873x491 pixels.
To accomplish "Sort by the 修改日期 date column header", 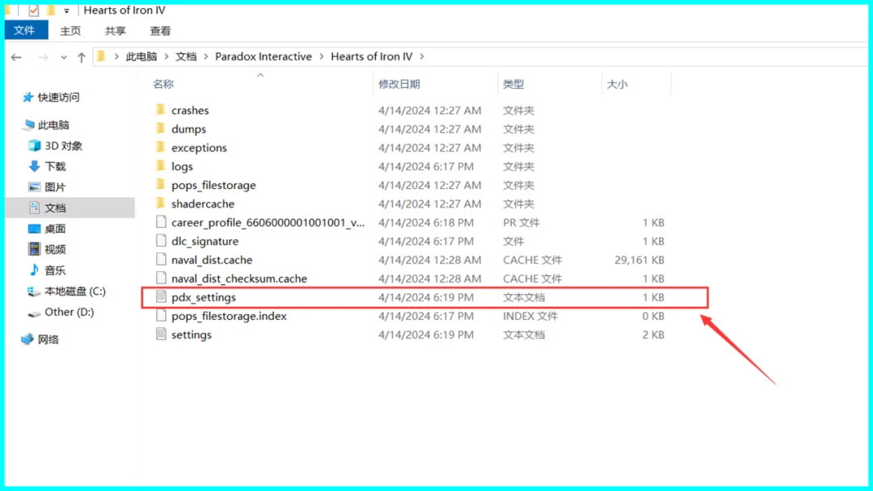I will [399, 84].
